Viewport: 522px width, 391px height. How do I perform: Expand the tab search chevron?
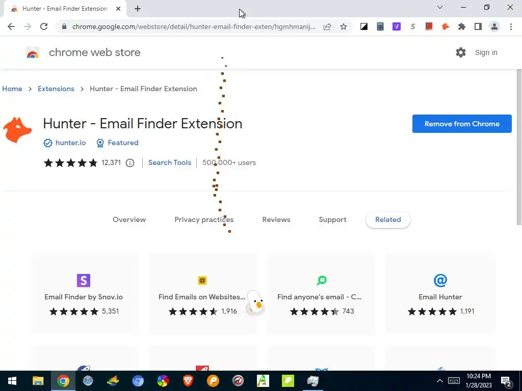[440, 7]
